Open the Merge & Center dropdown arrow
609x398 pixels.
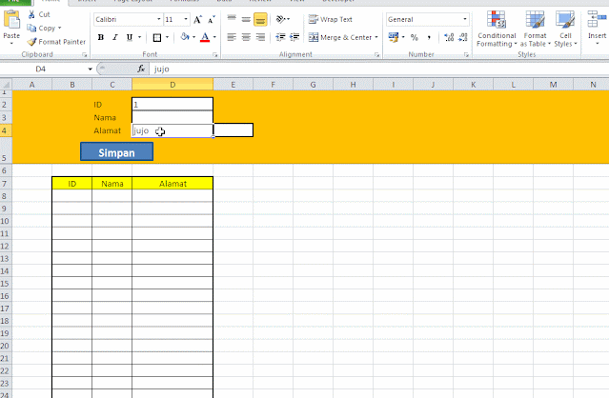(376, 38)
